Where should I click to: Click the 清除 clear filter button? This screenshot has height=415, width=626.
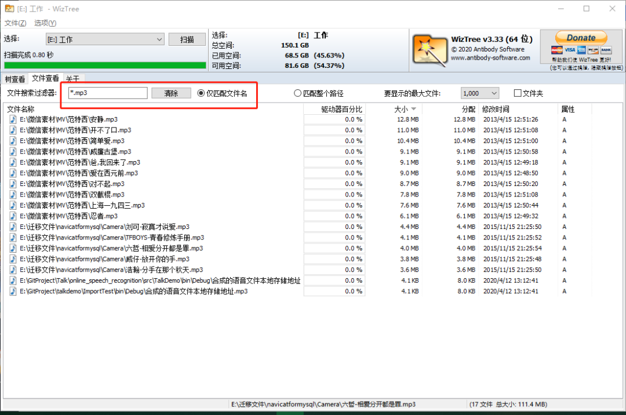click(x=171, y=93)
